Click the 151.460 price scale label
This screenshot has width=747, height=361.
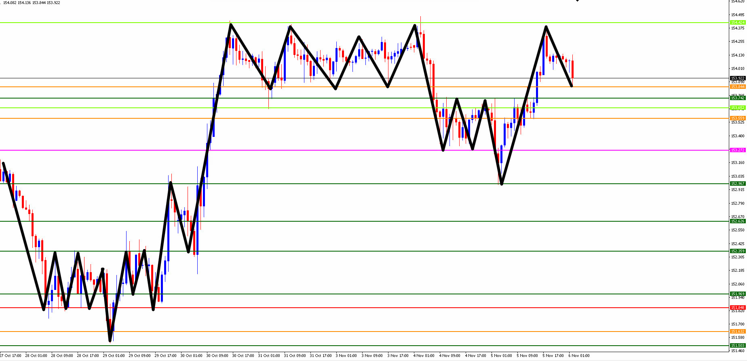tap(738, 351)
